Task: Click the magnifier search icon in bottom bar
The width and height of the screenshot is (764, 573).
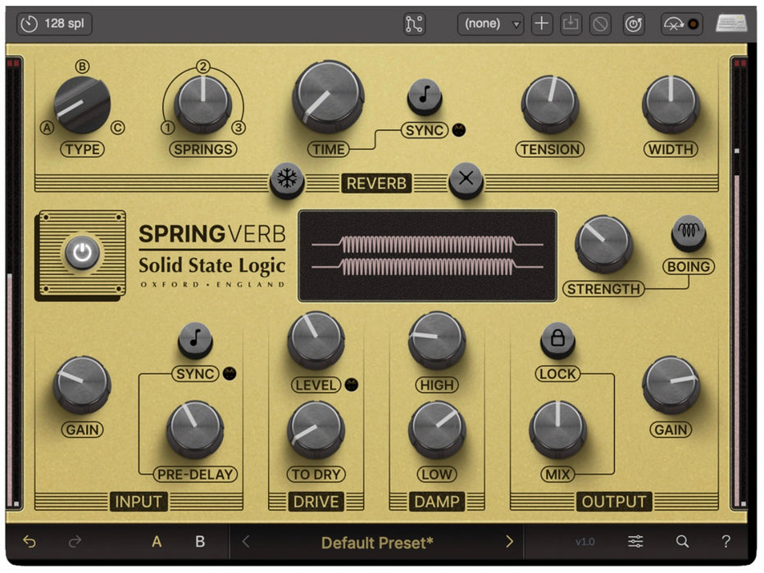Action: click(x=681, y=542)
